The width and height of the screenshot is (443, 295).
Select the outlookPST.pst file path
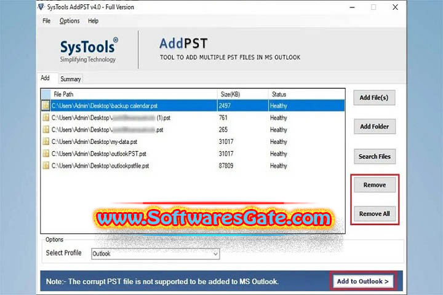[x=99, y=154]
